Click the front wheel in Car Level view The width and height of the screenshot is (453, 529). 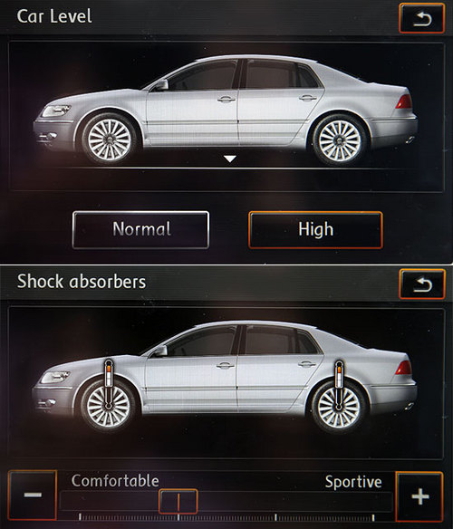[x=109, y=139]
